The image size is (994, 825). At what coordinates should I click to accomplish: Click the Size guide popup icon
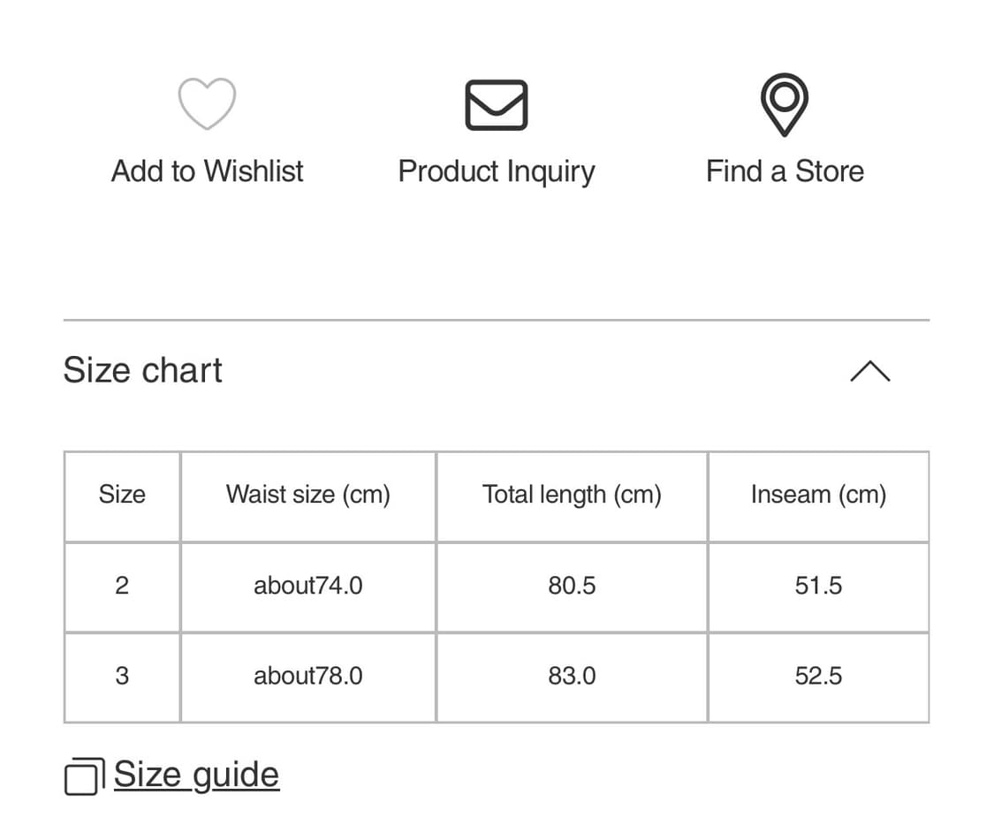click(x=84, y=776)
